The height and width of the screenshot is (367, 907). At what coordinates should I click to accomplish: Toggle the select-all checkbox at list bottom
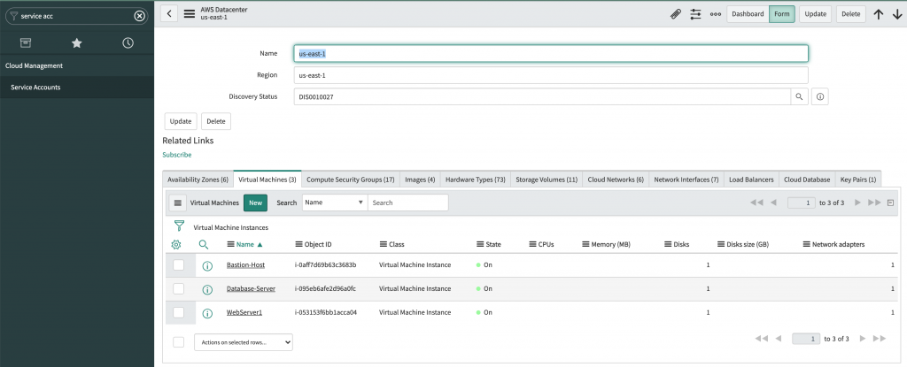[179, 342]
